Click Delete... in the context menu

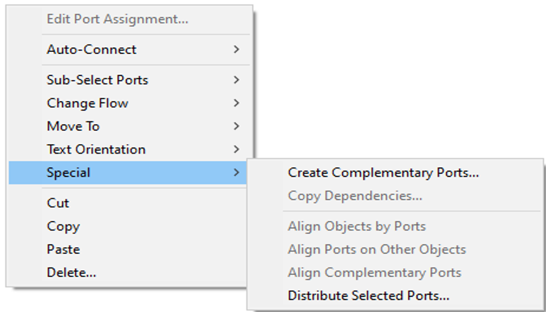(128, 272)
